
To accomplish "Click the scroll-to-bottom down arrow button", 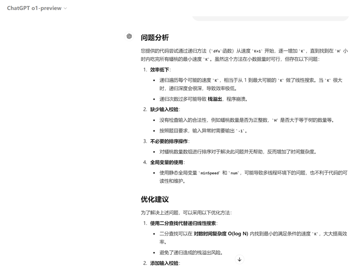I will pyautogui.click(x=240, y=259).
